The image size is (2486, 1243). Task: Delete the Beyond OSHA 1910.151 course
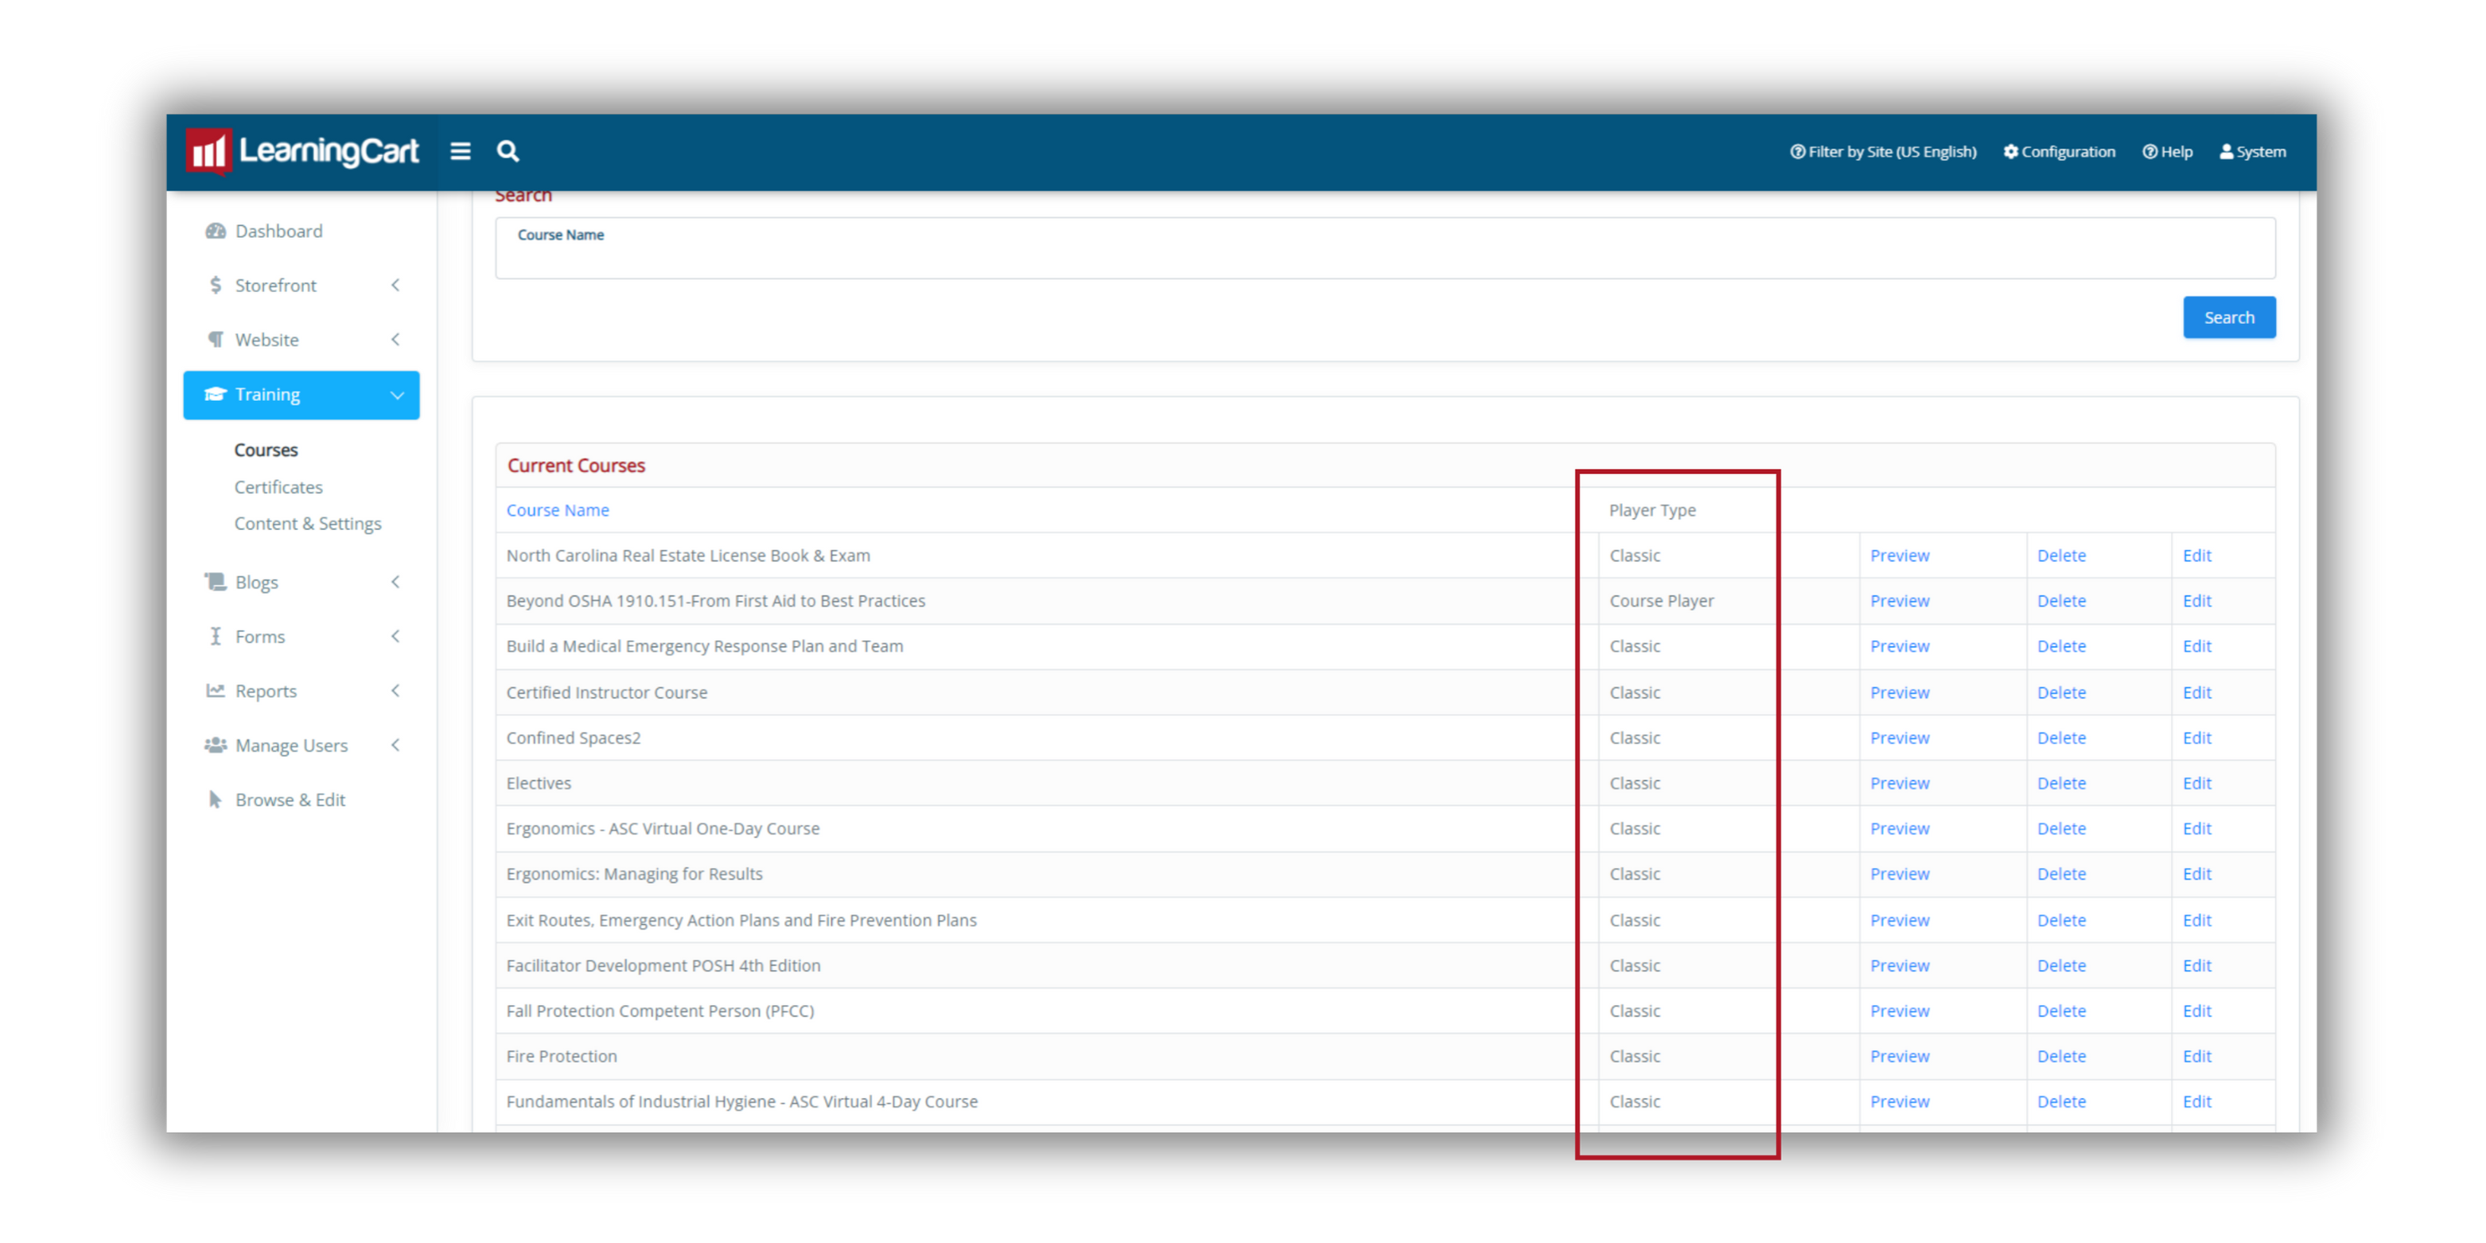click(x=2061, y=600)
